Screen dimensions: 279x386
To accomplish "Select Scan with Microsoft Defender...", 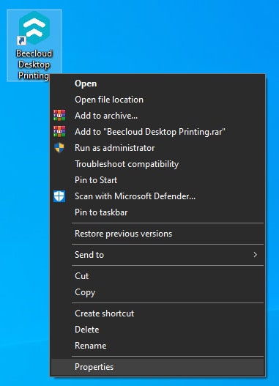I will (157, 196).
